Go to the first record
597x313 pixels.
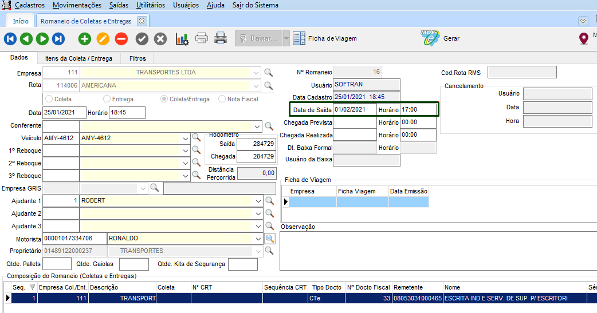coord(10,39)
